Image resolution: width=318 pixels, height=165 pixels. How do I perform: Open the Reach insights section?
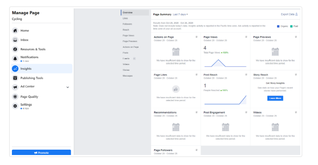point(126,30)
